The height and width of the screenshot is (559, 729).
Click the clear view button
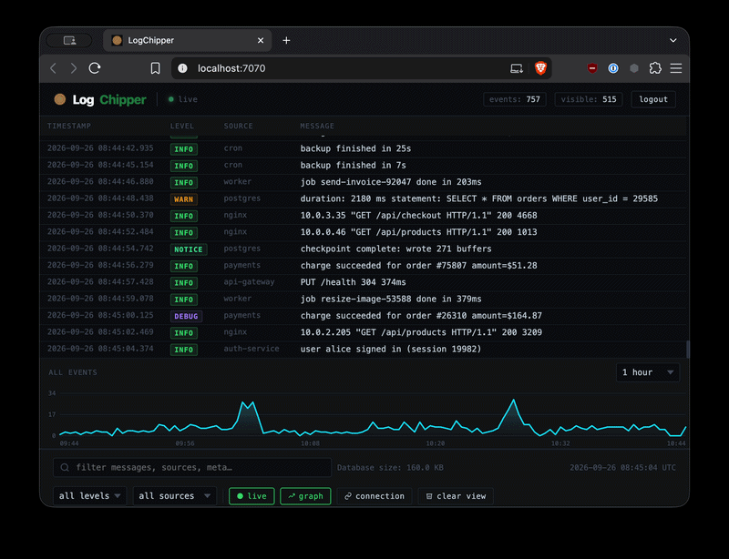pos(456,496)
